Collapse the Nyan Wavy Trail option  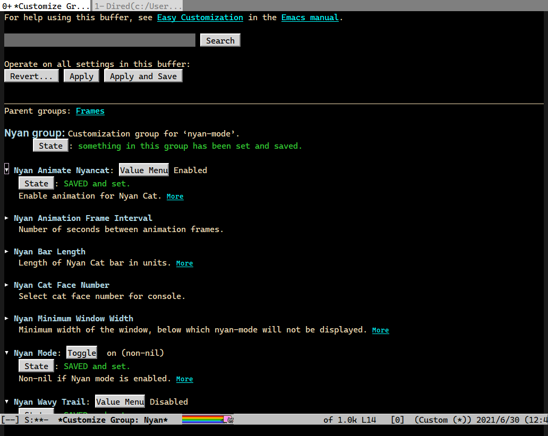pyautogui.click(x=7, y=401)
